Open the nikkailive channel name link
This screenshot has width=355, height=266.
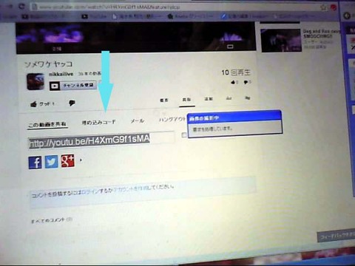(61, 74)
